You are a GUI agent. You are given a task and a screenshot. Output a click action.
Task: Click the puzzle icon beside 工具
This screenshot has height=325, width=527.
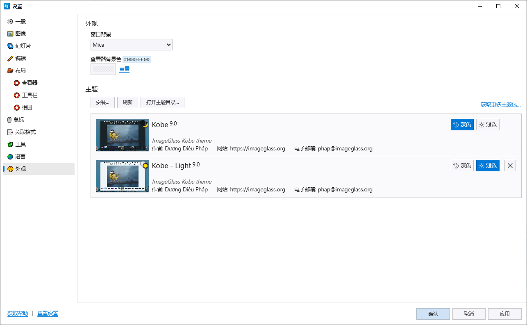pyautogui.click(x=10, y=144)
